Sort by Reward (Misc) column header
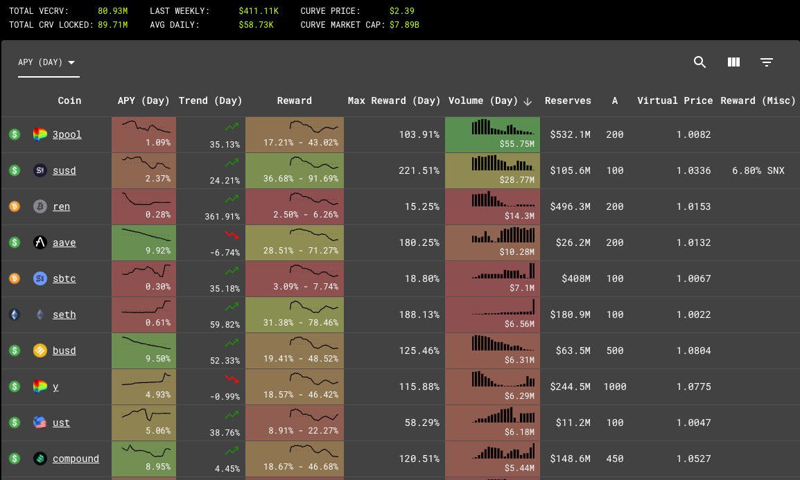This screenshot has width=800, height=480. tap(758, 101)
